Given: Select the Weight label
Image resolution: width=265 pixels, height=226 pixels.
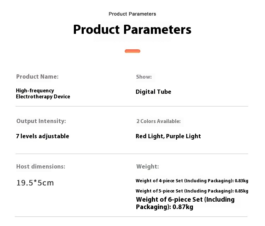Looking at the screenshot, I should click(x=148, y=166).
